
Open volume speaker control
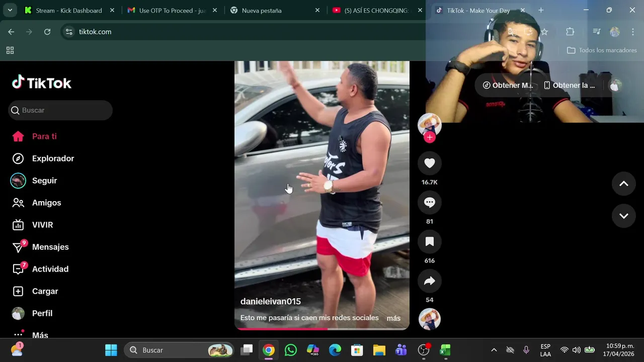coord(577,350)
